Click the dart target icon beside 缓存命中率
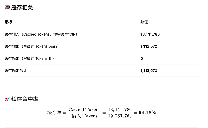 tap(7, 99)
